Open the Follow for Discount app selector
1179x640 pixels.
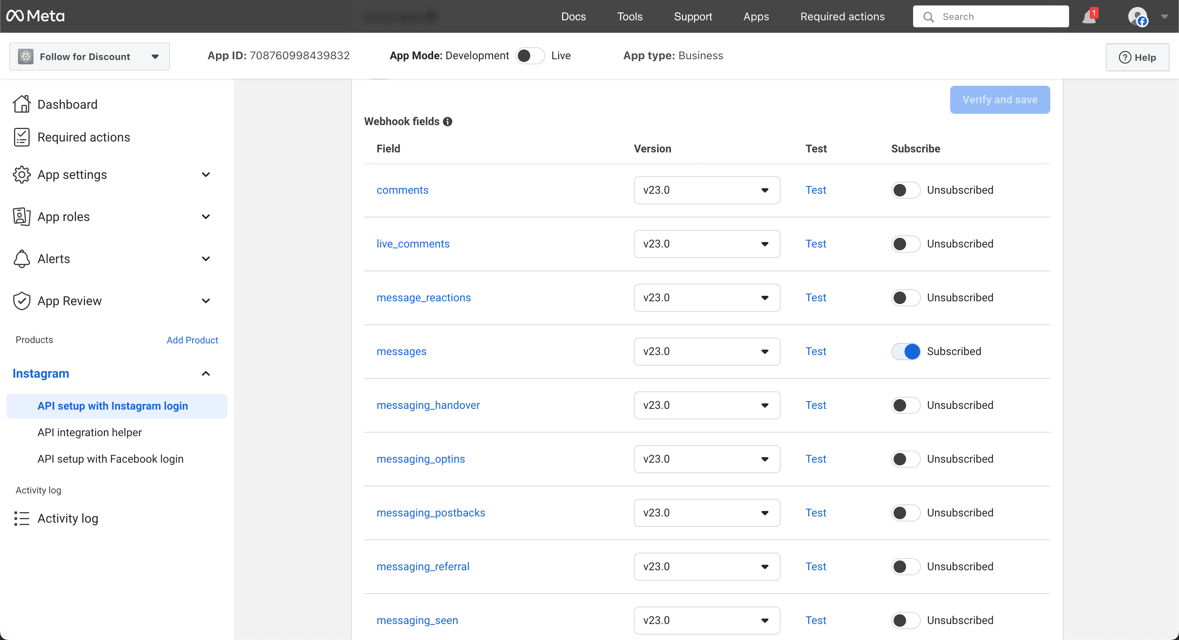click(x=90, y=57)
